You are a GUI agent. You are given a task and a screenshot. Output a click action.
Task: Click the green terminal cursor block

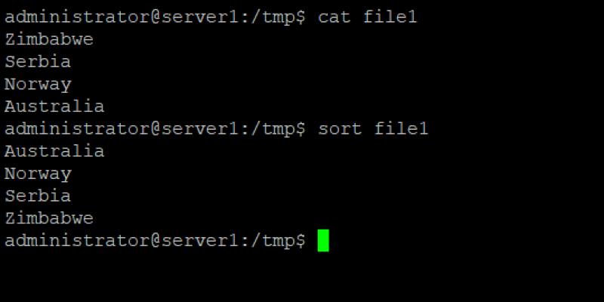click(x=323, y=240)
